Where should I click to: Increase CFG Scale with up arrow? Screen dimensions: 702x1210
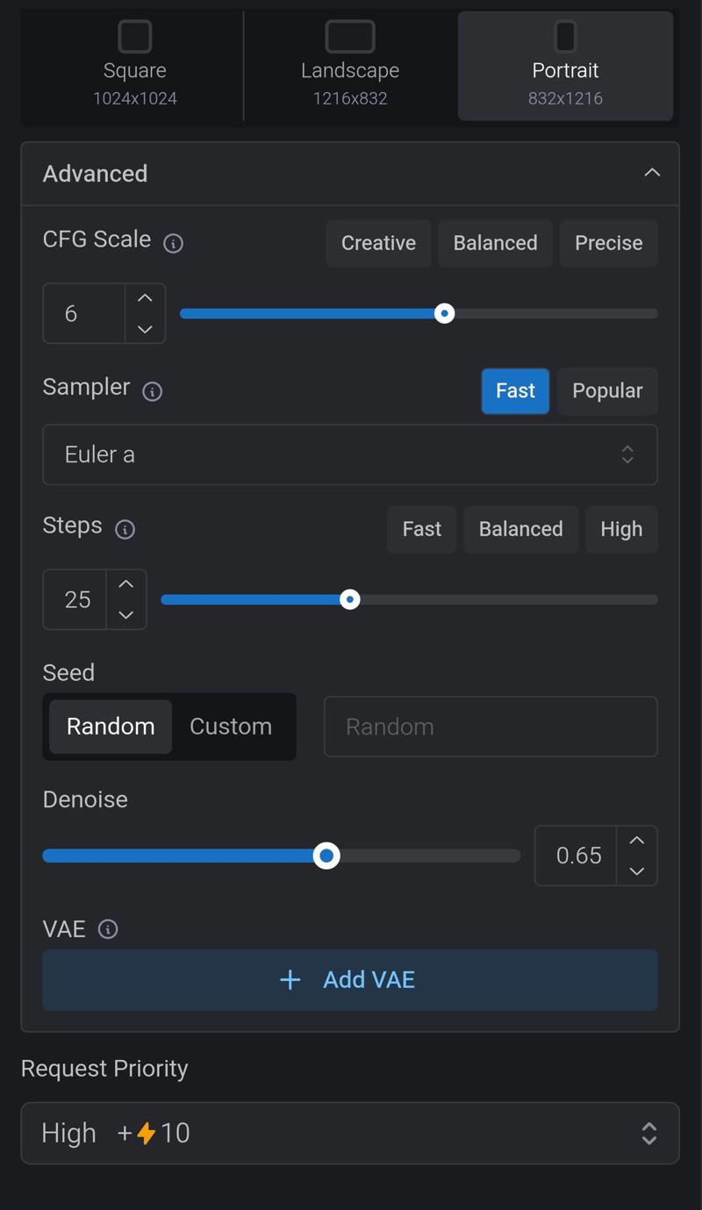(x=145, y=298)
